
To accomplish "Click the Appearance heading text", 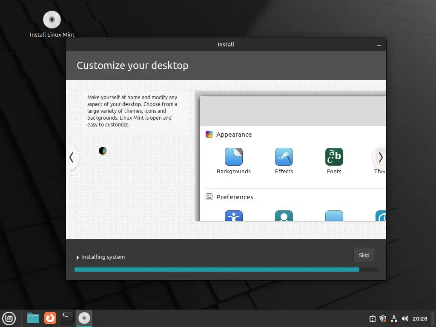I will [234, 135].
